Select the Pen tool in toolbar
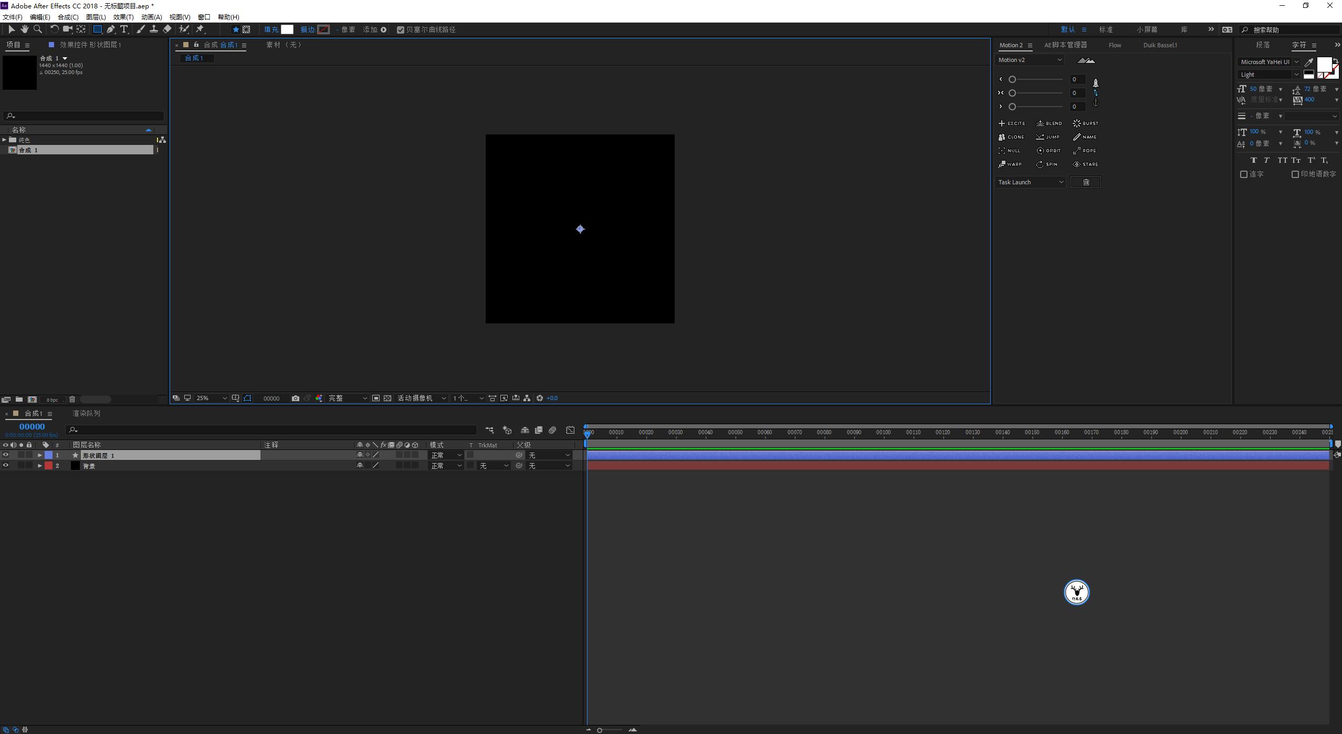Image resolution: width=1342 pixels, height=734 pixels. tap(111, 29)
